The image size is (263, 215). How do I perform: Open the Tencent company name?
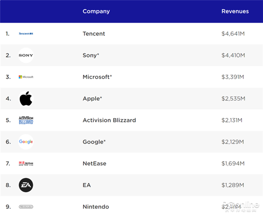[94, 34]
